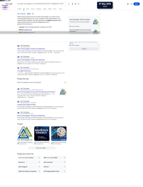Submit query with the magnifier icon
143x187 pixels.
click(78, 4)
